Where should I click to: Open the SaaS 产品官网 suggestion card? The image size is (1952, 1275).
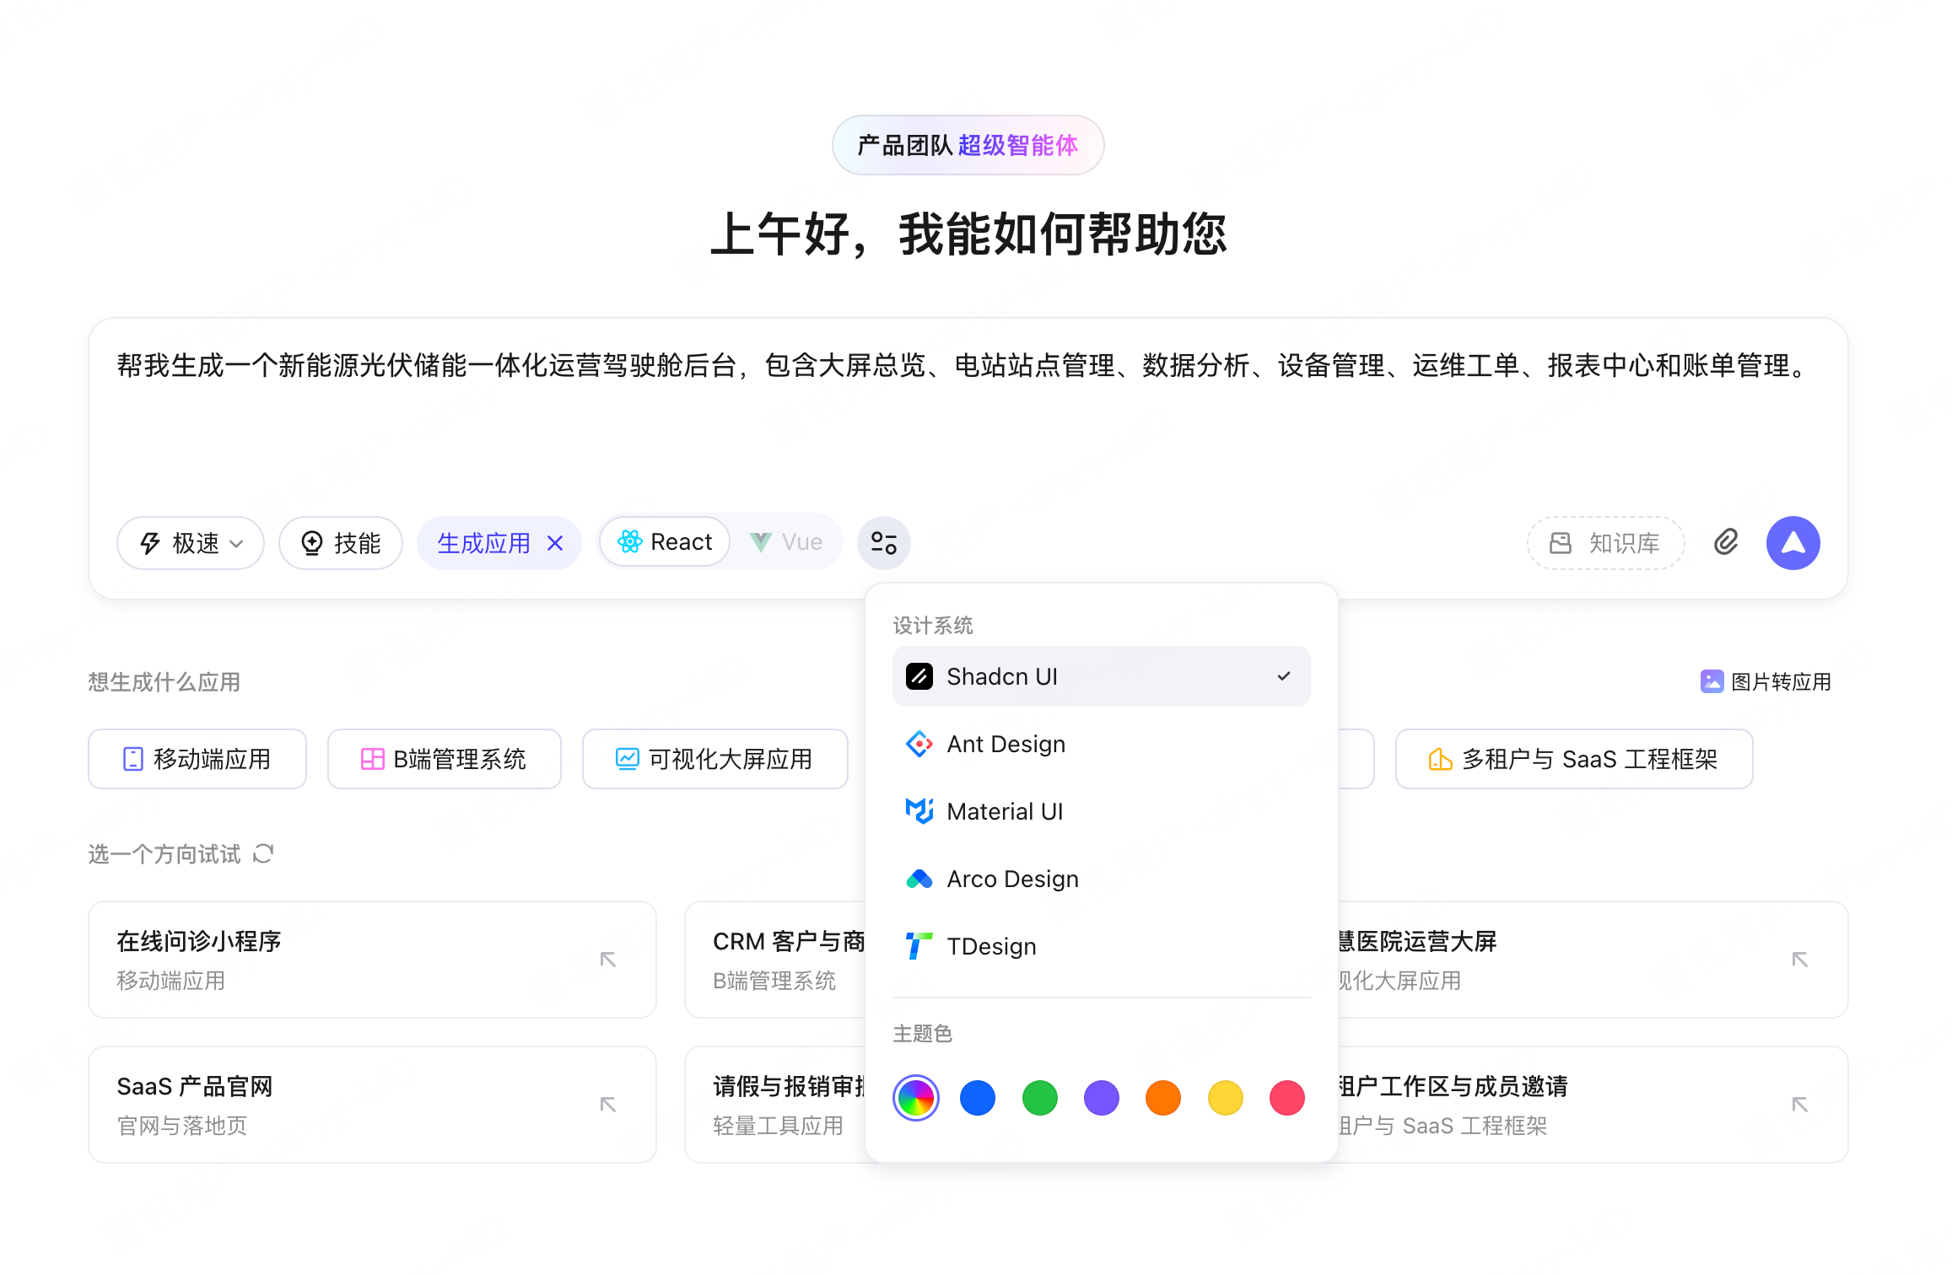coord(372,1105)
